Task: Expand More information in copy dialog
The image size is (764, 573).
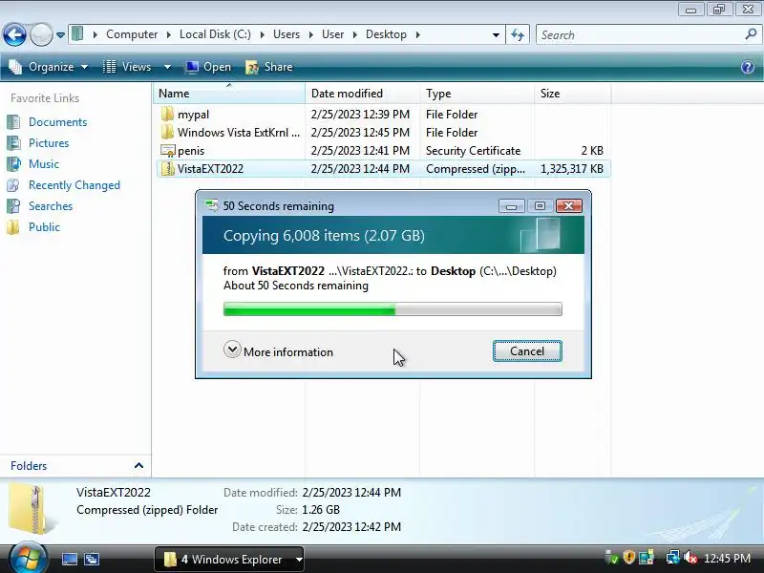Action: [278, 351]
